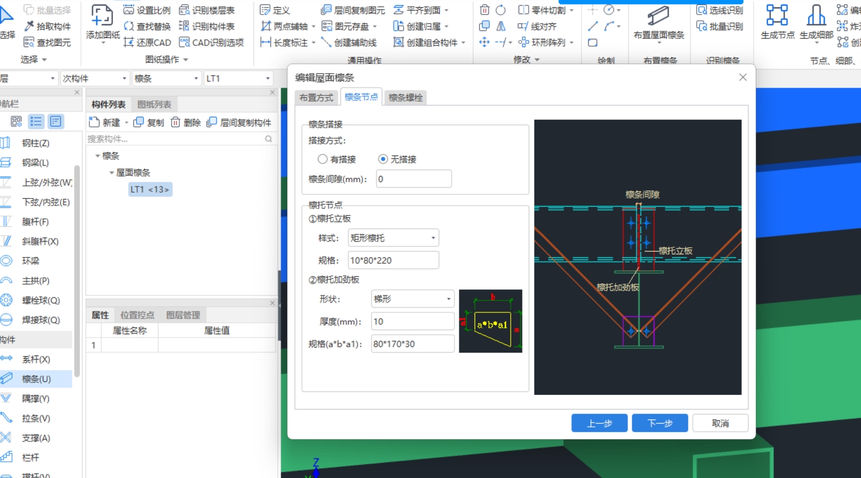Image resolution: width=861 pixels, height=478 pixels.
Task: Open the 次构件 category dropdown
Action: tap(94, 79)
